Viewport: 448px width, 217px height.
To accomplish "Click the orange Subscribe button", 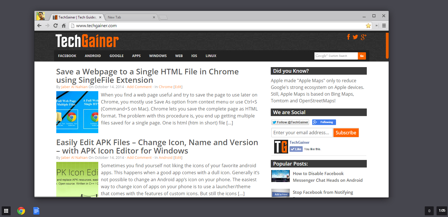I will tap(346, 133).
